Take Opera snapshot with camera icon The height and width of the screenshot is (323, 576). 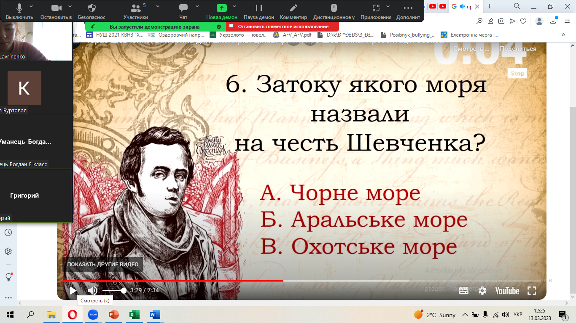tap(501, 21)
